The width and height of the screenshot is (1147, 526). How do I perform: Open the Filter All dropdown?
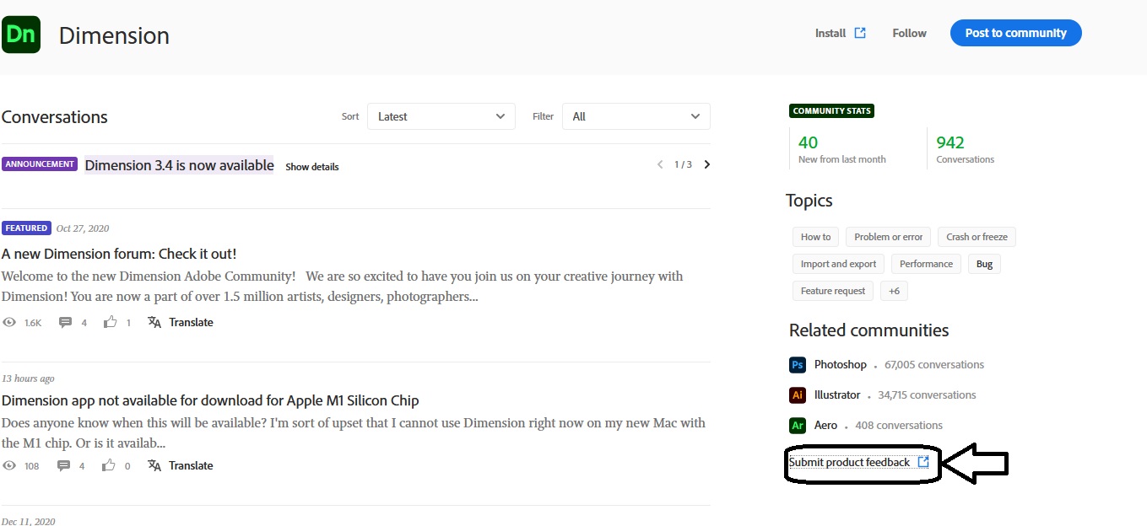[636, 116]
